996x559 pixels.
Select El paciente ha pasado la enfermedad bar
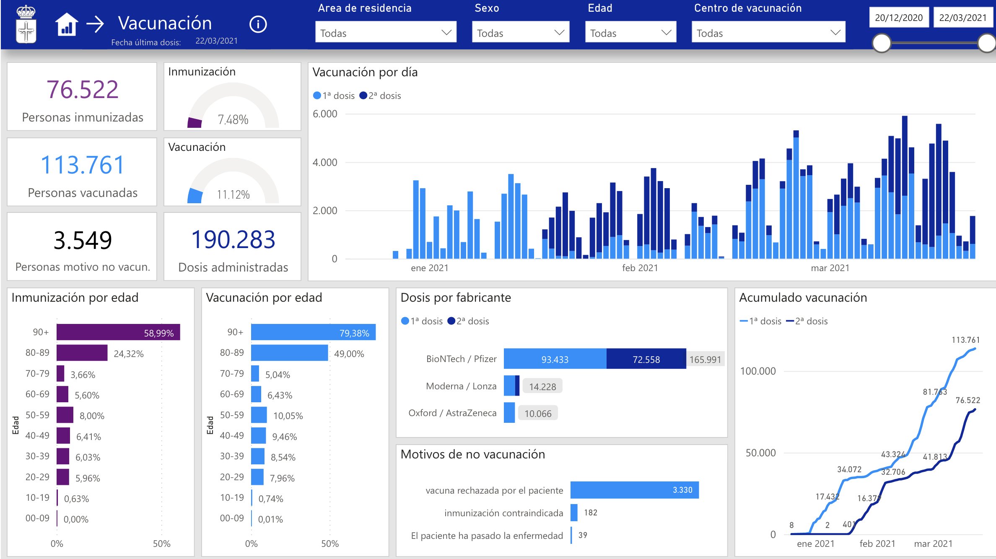click(x=571, y=535)
